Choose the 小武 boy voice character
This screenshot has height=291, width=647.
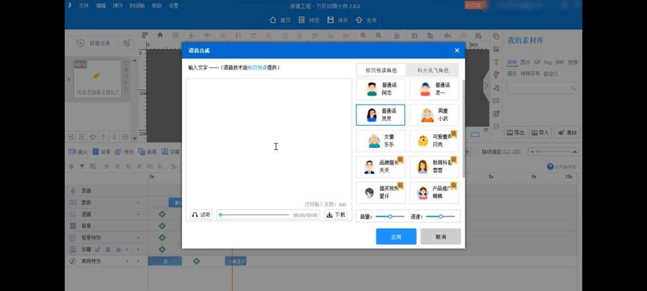click(434, 115)
